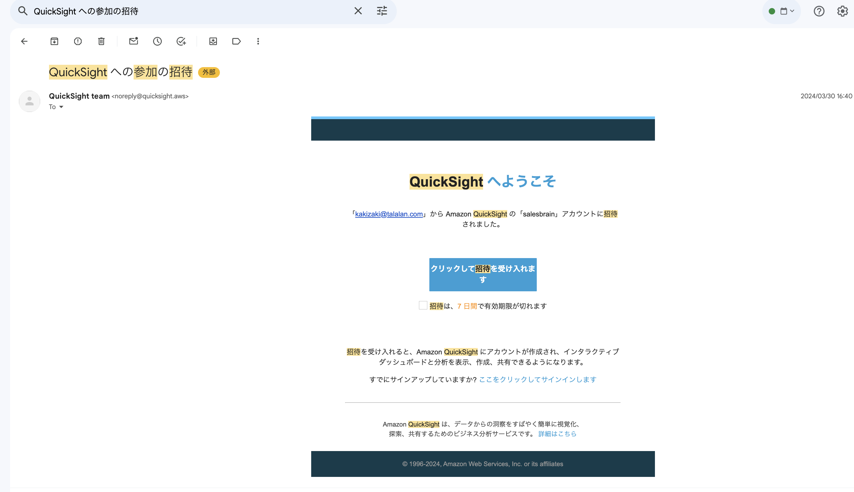Open the Help question mark icon
Screen dimensions: 854x492
819,11
